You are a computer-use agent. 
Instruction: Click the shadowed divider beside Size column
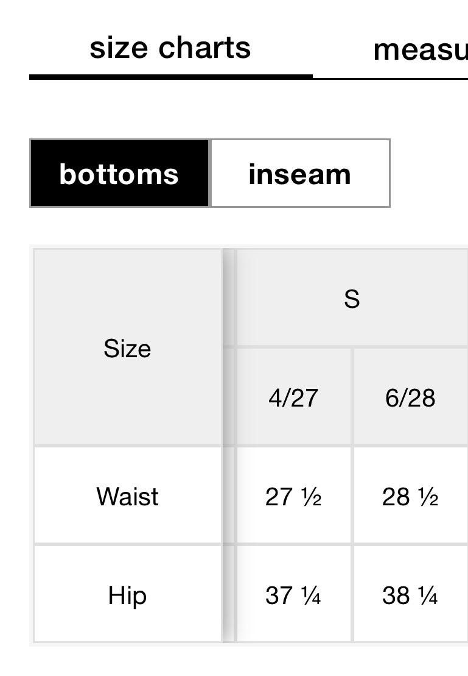[229, 446]
